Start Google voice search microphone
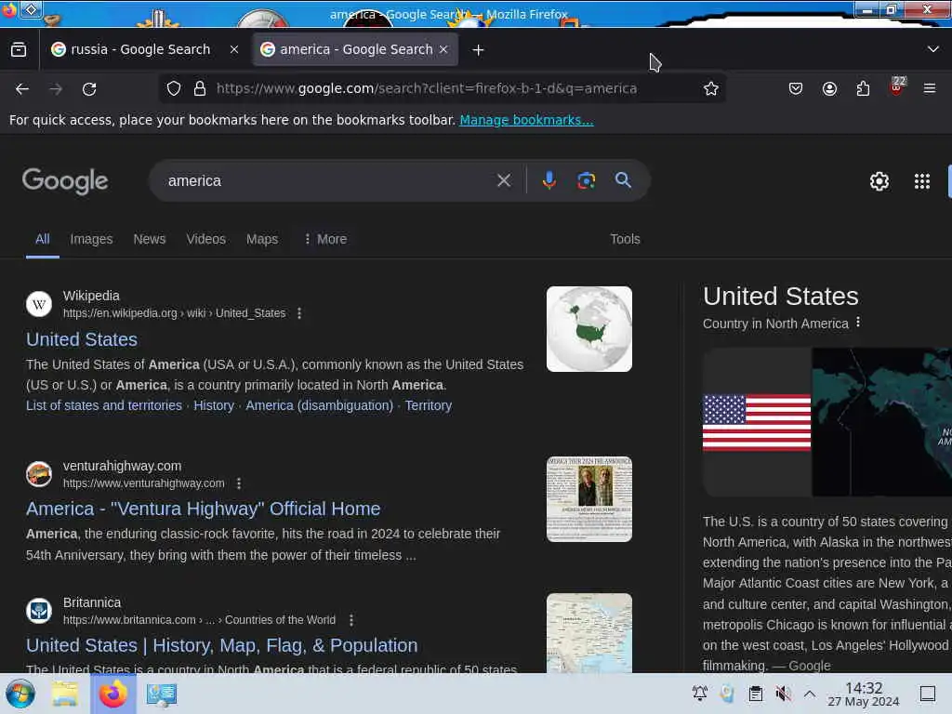The height and width of the screenshot is (714, 952). point(549,180)
